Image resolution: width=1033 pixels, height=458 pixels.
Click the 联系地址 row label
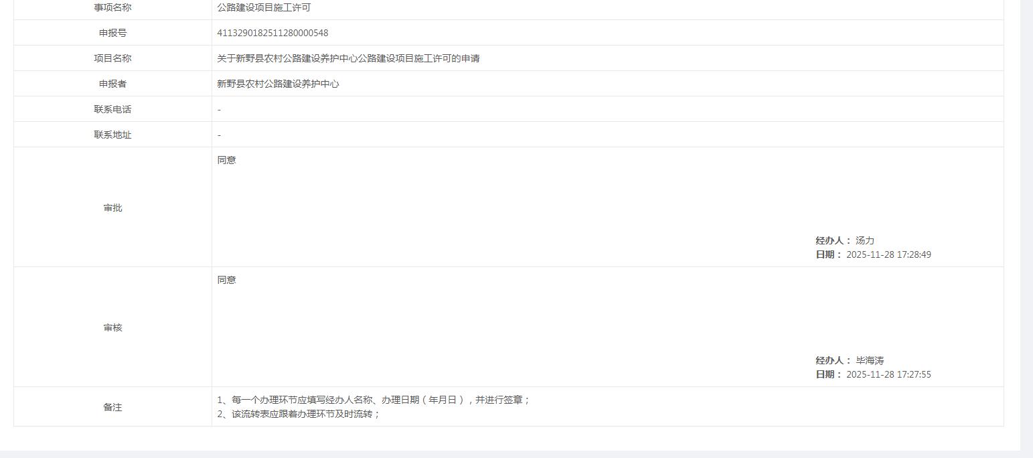click(x=113, y=135)
